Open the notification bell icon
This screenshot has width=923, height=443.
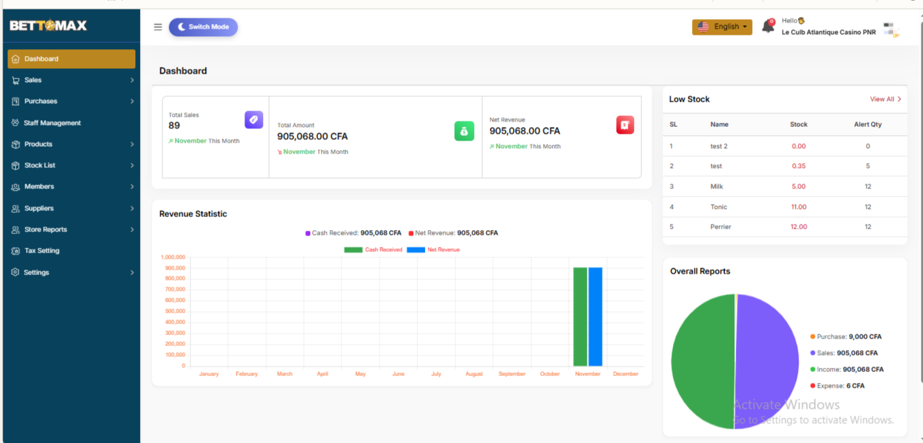coord(768,27)
